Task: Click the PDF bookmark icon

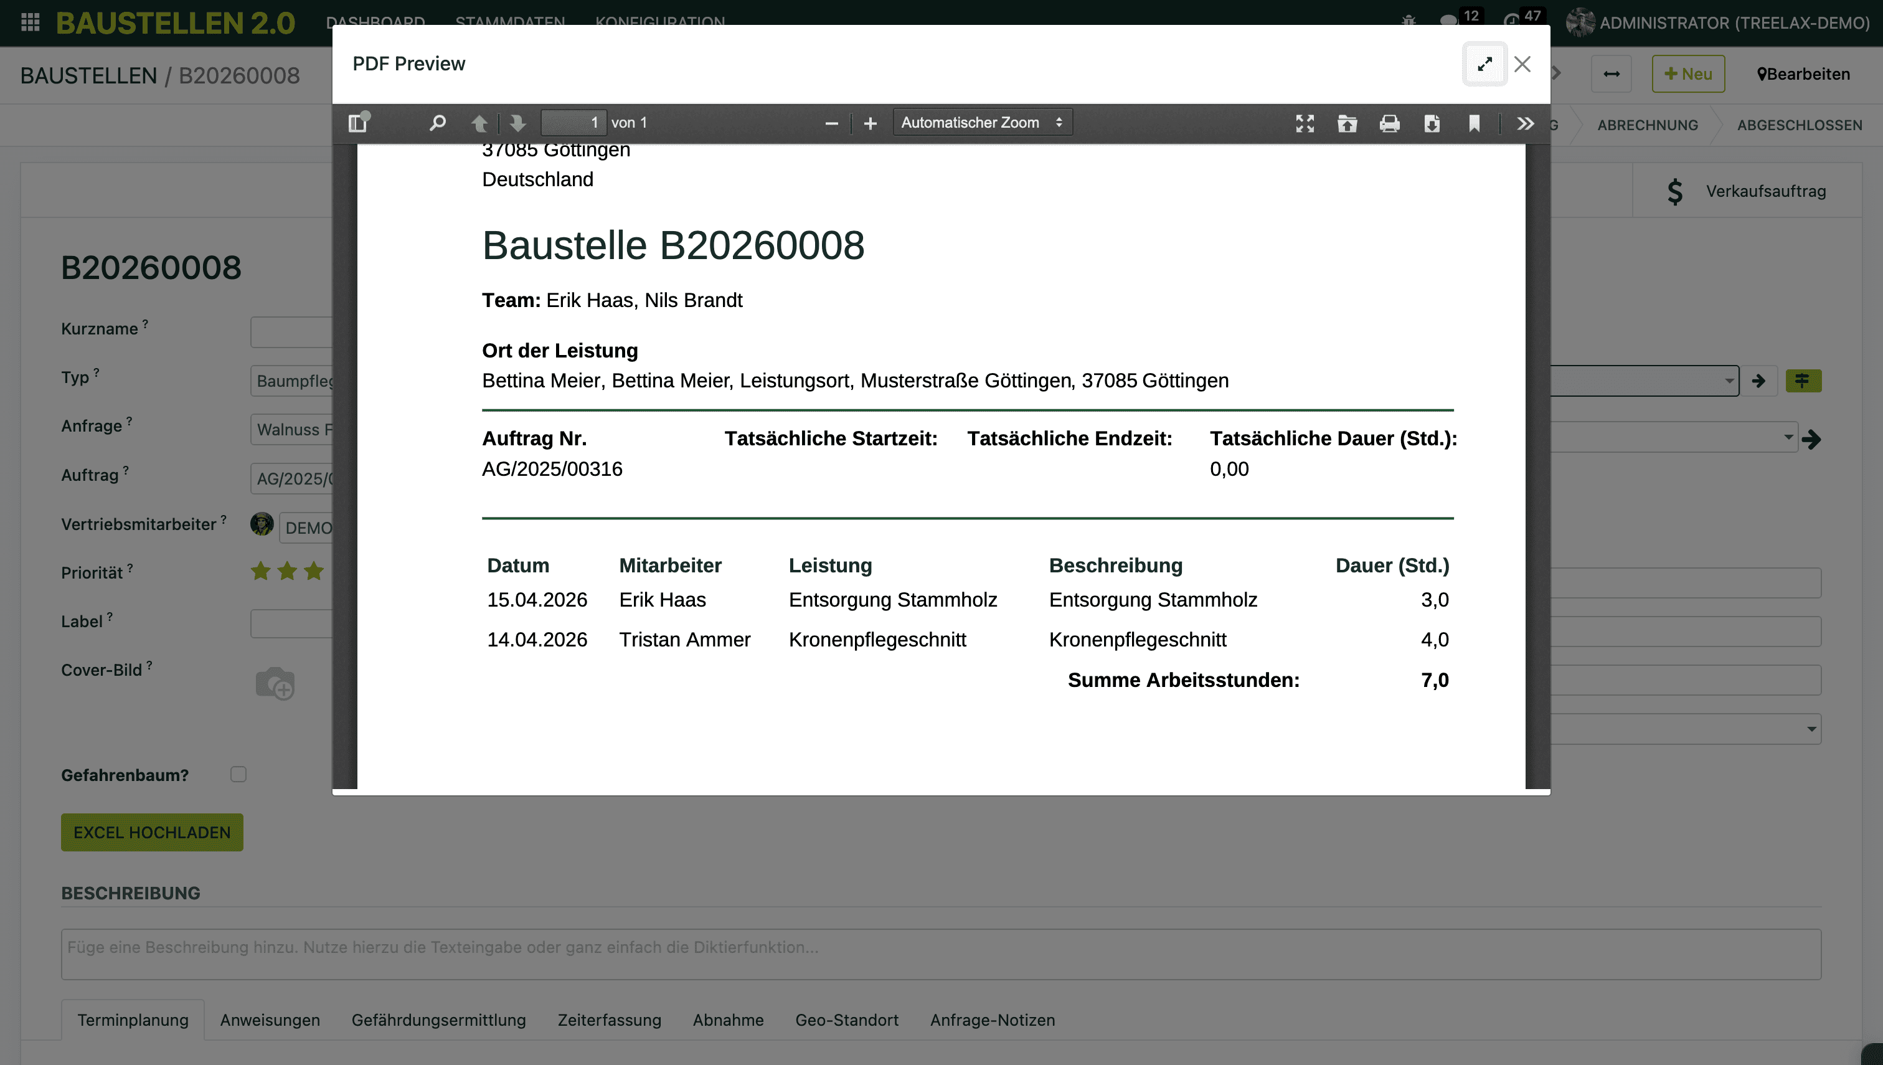Action: (1475, 123)
